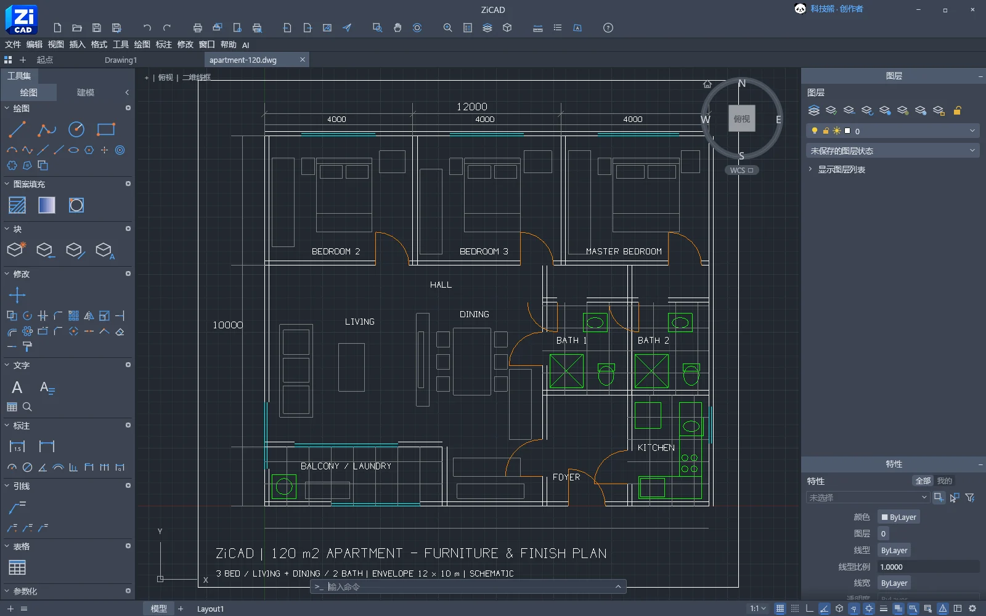Click the WCS coordinate system button

pos(742,171)
